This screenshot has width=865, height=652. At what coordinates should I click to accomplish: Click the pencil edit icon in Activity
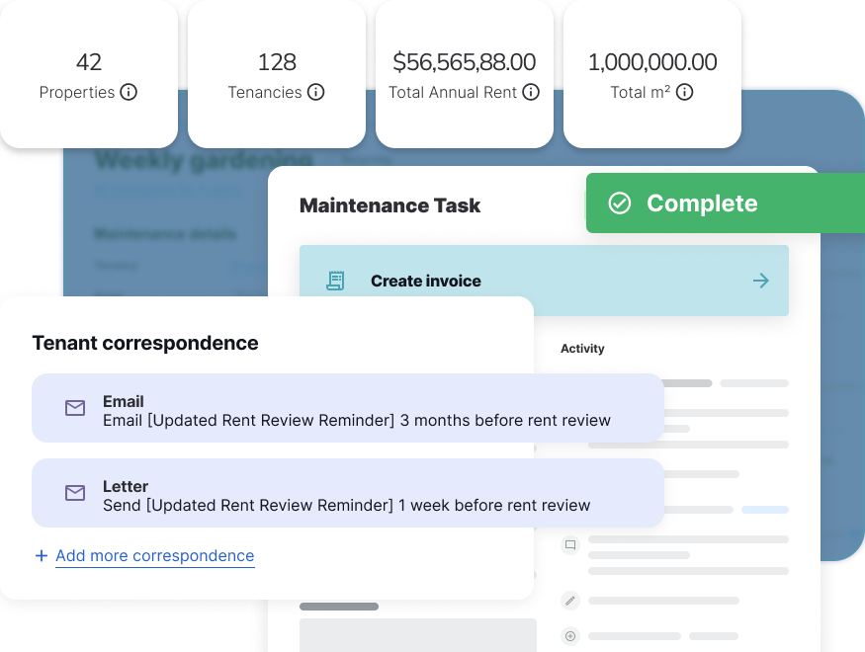(570, 601)
